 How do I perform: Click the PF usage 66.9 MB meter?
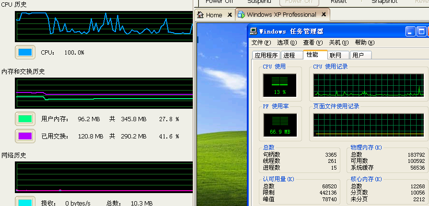[279, 125]
